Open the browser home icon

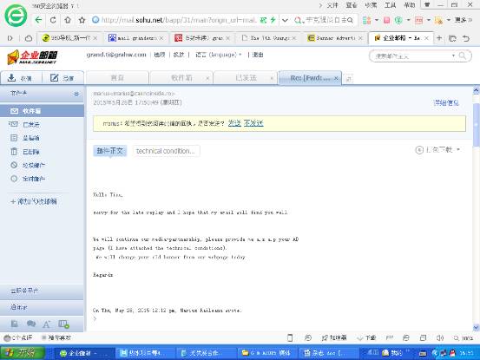click(x=68, y=20)
